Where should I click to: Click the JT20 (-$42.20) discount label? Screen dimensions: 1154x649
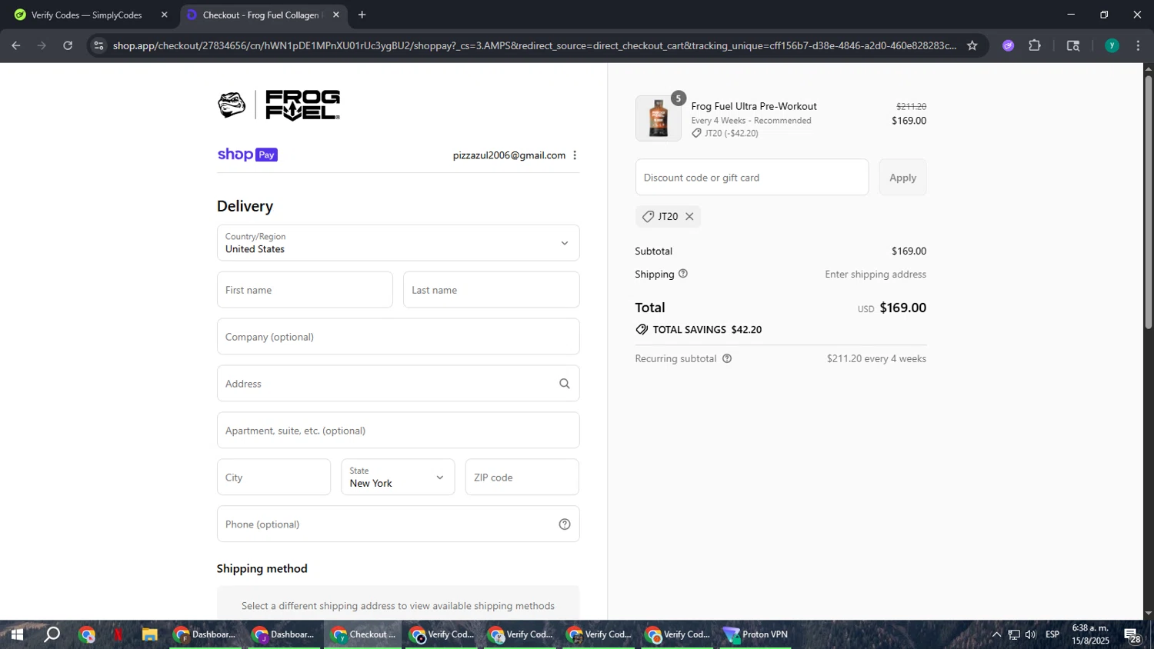(x=731, y=134)
